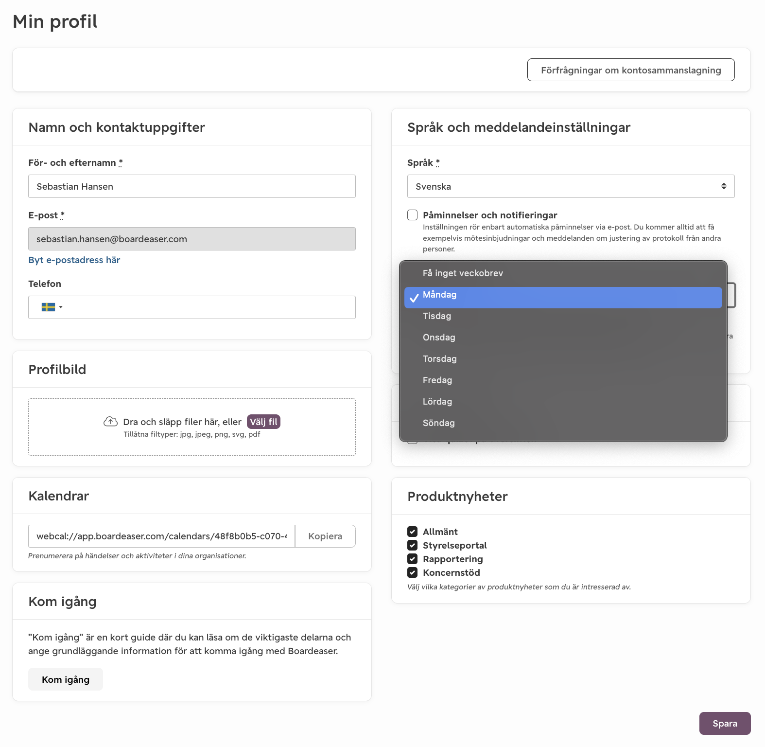Click the cloud upload icon
This screenshot has width=765, height=747.
click(110, 422)
